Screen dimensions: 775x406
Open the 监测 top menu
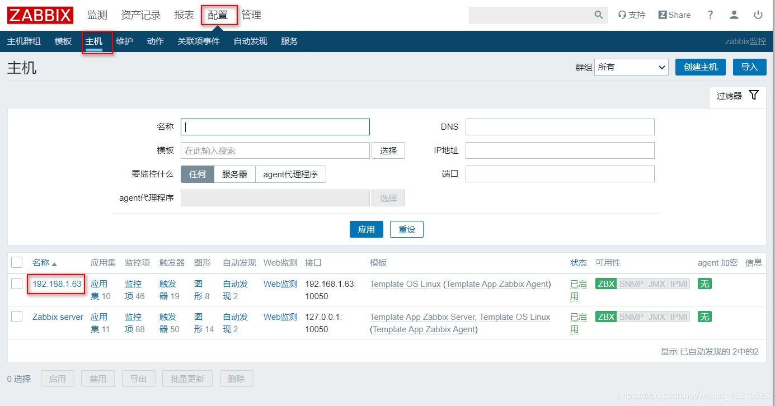pos(97,15)
